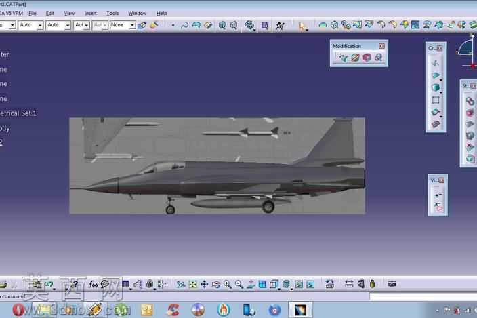
Task: Open the Window menu
Action: pos(137,14)
